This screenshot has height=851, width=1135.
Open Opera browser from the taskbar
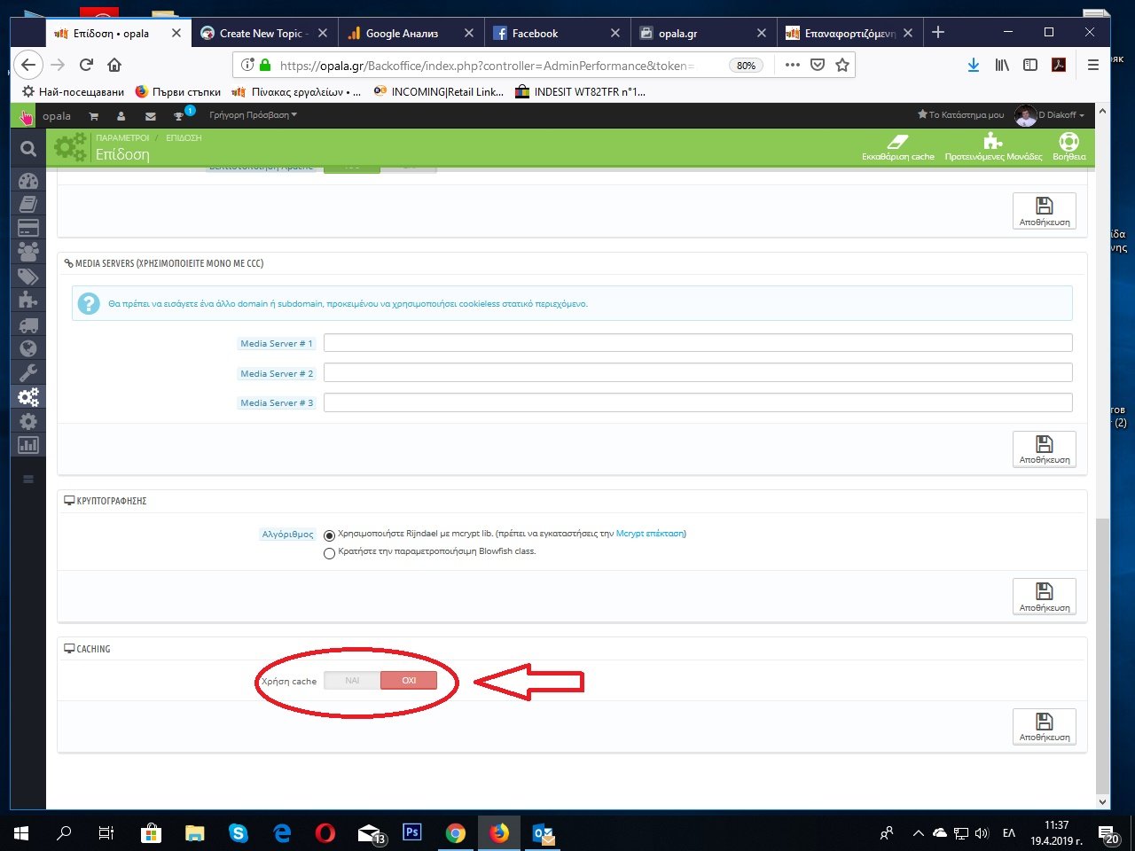(x=325, y=833)
